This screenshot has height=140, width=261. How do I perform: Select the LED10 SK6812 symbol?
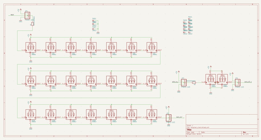pyautogui.click(x=71, y=81)
